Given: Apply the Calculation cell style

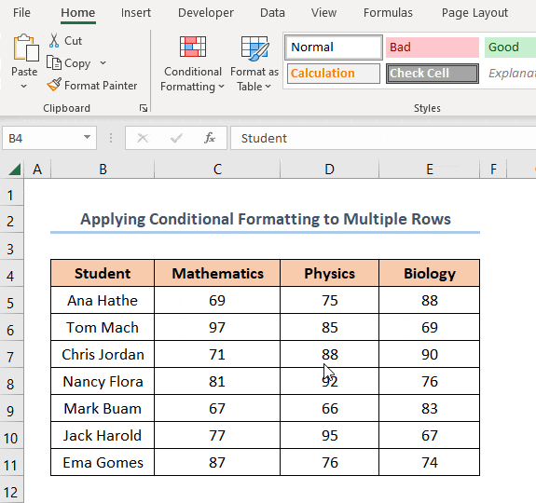Looking at the screenshot, I should 334,73.
